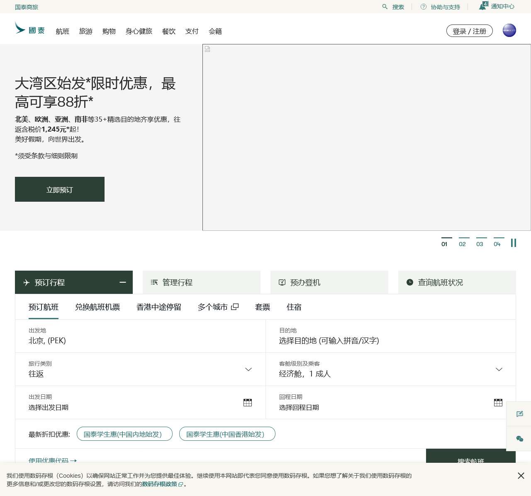This screenshot has height=496, width=531.
Task: Jump to slide 03 indicator
Action: pos(480,244)
